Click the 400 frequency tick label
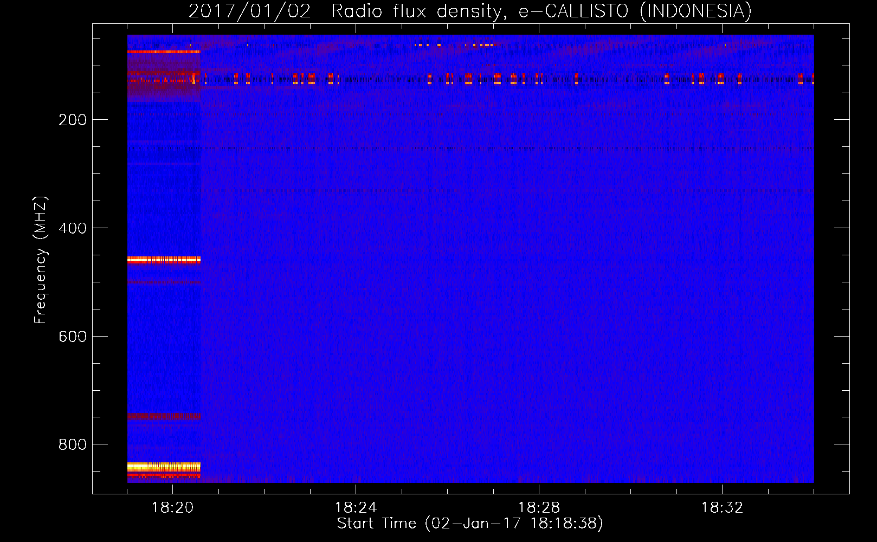This screenshot has height=542, width=877. click(x=73, y=228)
